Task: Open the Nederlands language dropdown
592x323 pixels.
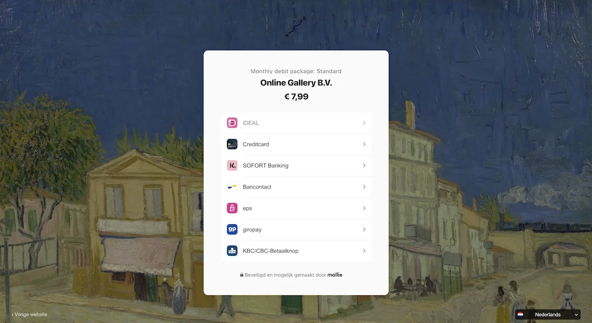Action: 548,315
